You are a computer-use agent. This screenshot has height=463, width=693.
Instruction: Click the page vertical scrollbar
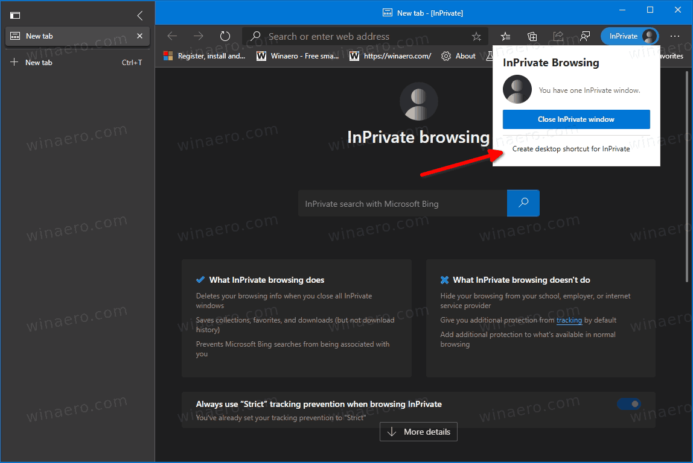tap(686, 177)
